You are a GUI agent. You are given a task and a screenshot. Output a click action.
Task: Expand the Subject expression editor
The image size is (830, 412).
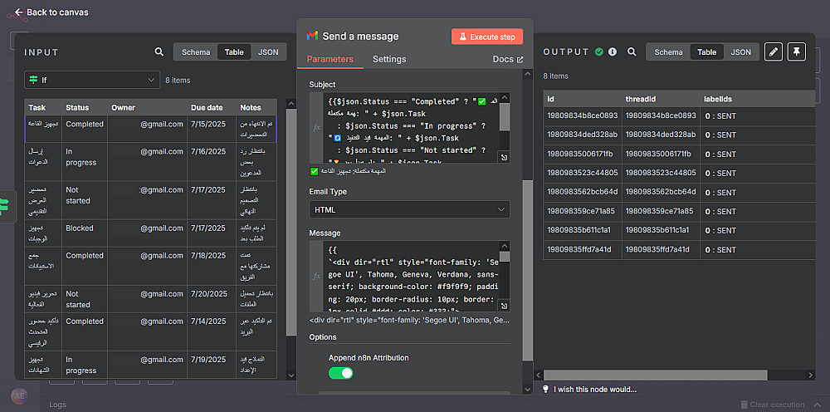coord(504,157)
